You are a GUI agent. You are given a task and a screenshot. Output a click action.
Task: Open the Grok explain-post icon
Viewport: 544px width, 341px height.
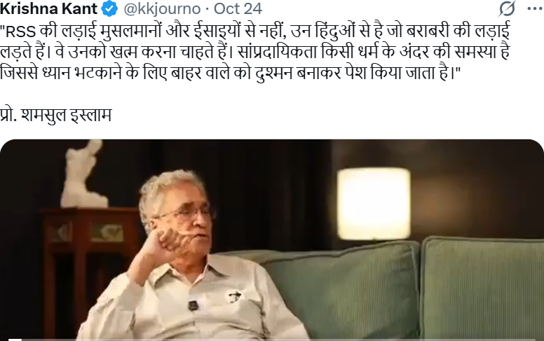click(x=507, y=8)
